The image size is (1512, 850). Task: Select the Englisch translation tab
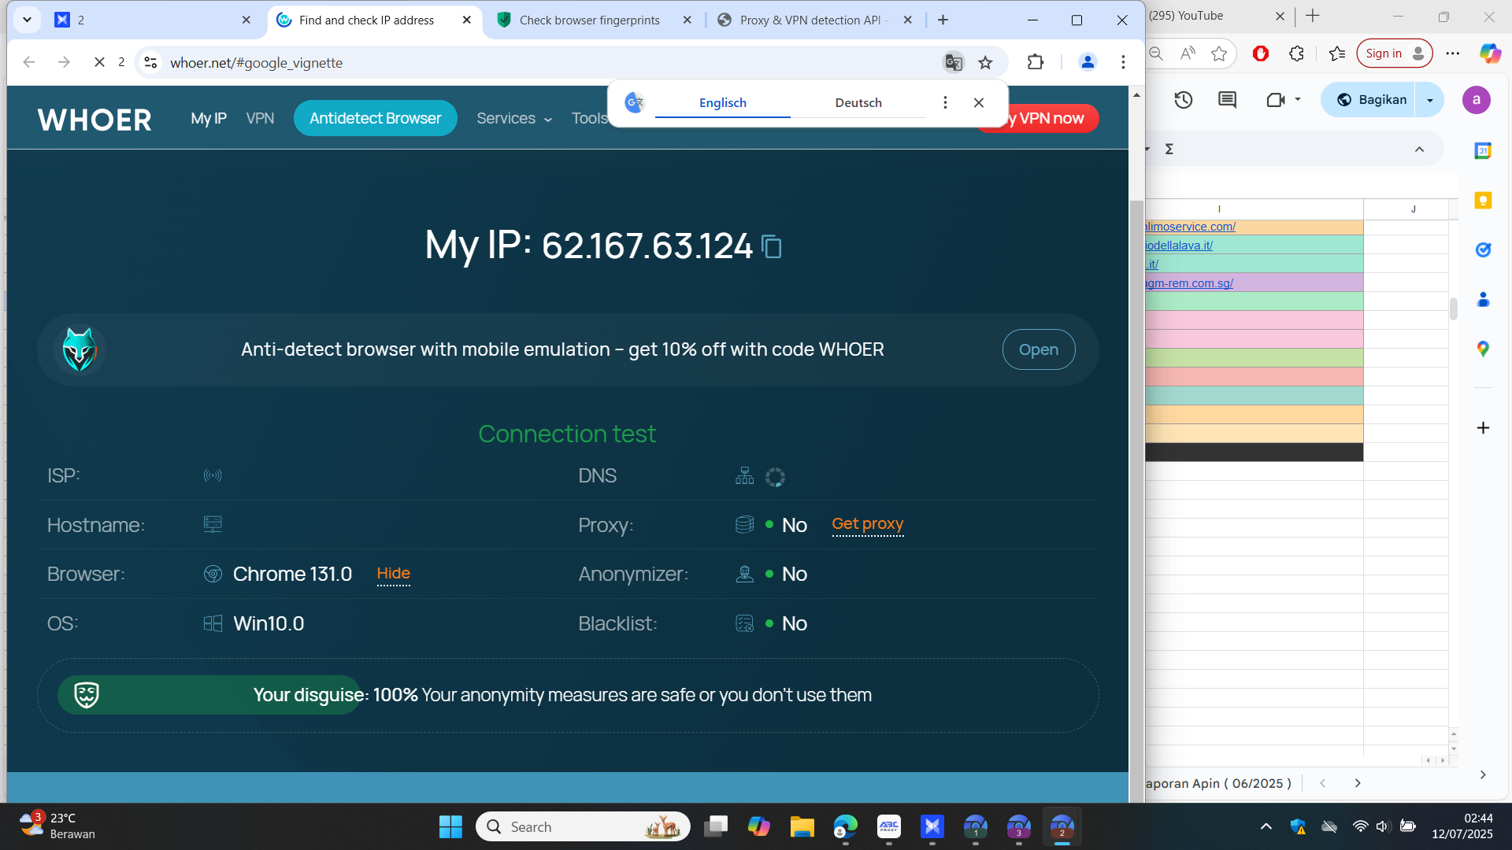tap(723, 102)
